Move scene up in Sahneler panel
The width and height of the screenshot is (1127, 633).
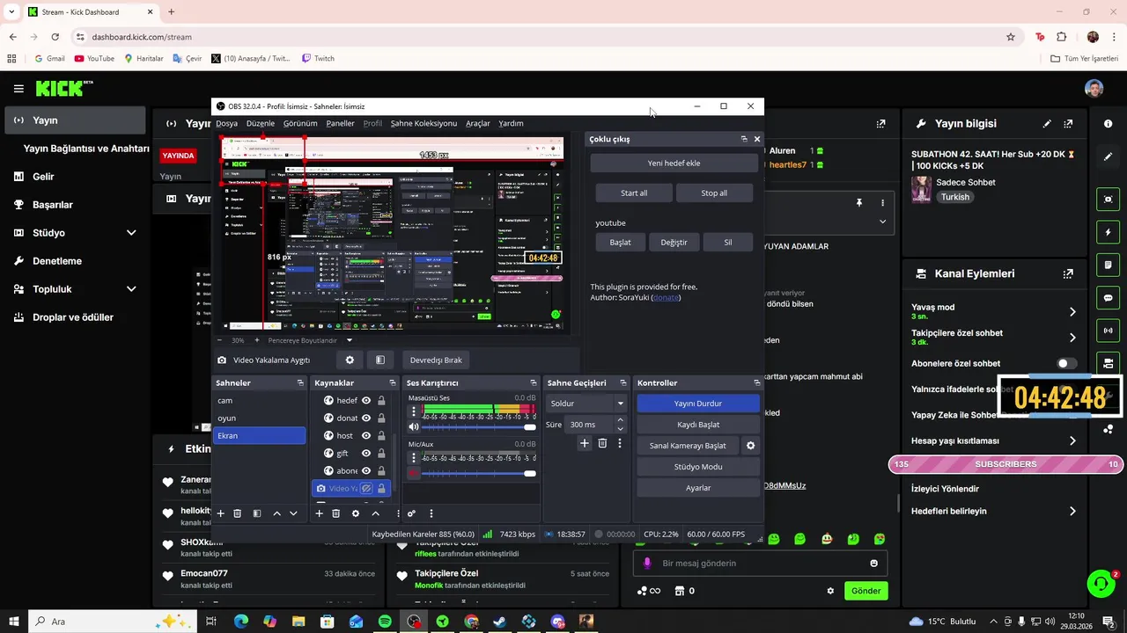pyautogui.click(x=276, y=513)
